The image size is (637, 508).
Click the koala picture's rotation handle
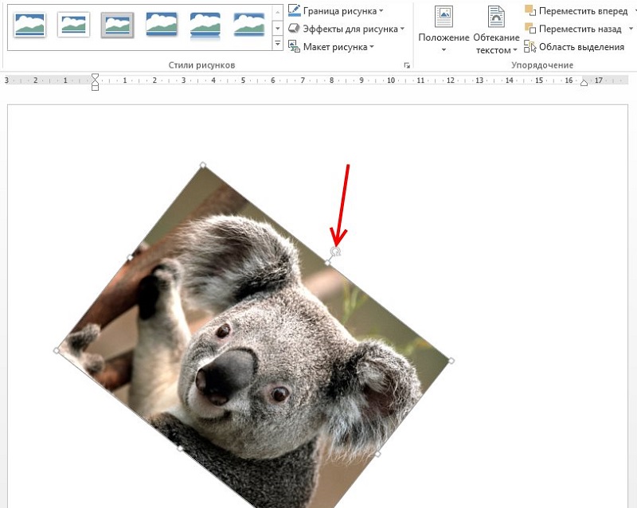(x=336, y=252)
